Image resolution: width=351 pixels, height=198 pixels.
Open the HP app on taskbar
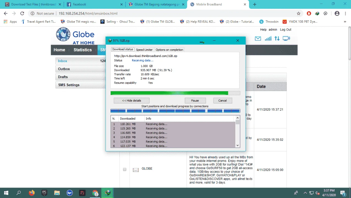(70, 193)
